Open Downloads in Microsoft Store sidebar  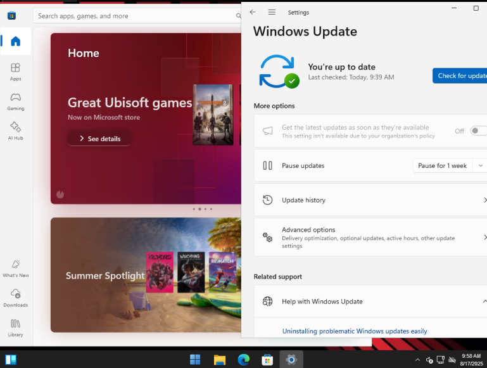point(16,298)
